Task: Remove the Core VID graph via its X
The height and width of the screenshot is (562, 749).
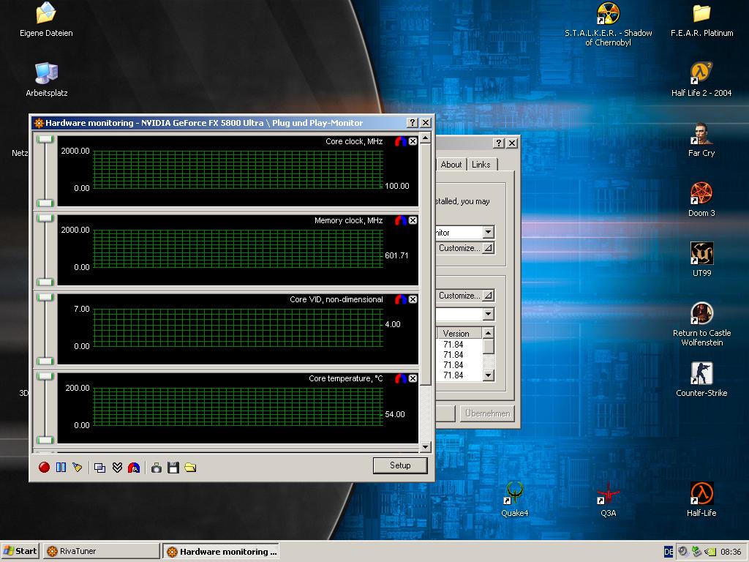Action: [x=413, y=299]
